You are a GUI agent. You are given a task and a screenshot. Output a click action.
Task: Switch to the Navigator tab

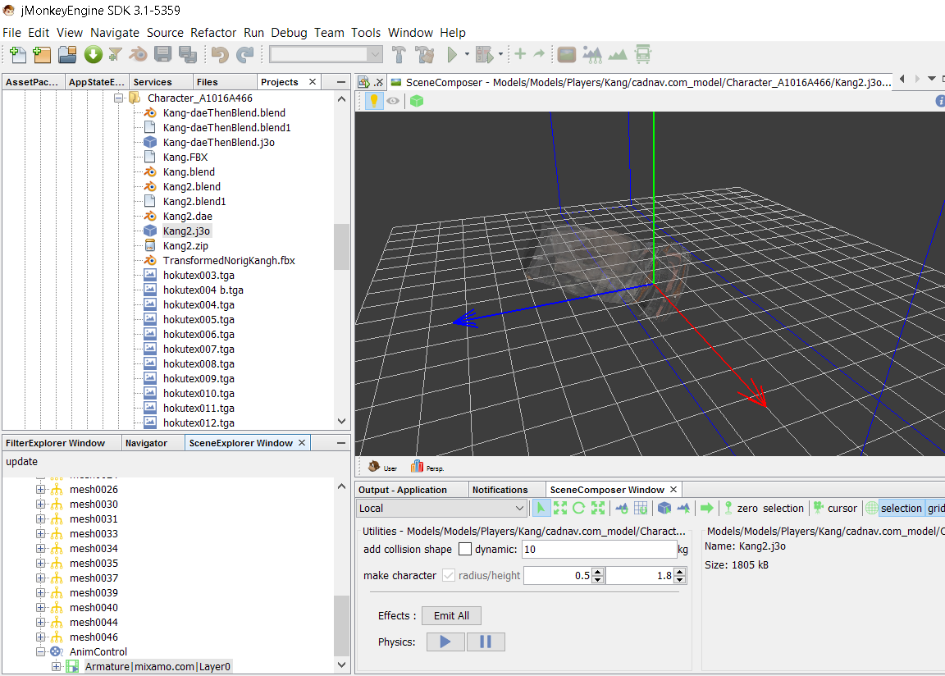point(147,443)
